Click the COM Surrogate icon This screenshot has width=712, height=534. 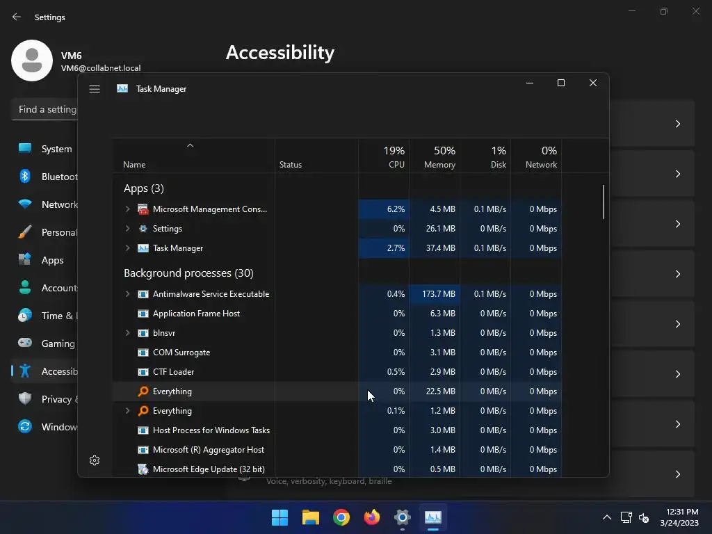pyautogui.click(x=143, y=353)
